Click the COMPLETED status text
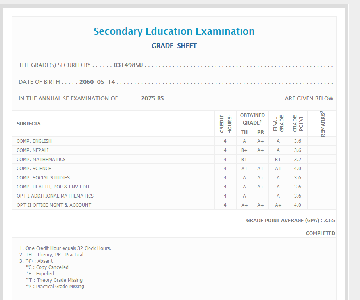Viewport: 360px width, 300px height. point(320,233)
